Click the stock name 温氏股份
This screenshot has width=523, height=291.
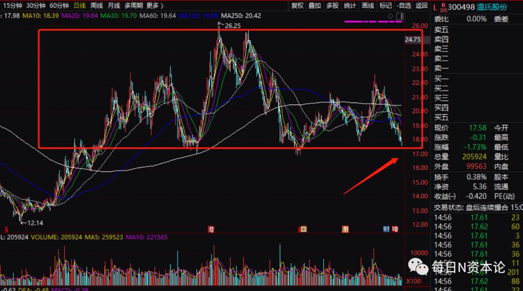492,7
